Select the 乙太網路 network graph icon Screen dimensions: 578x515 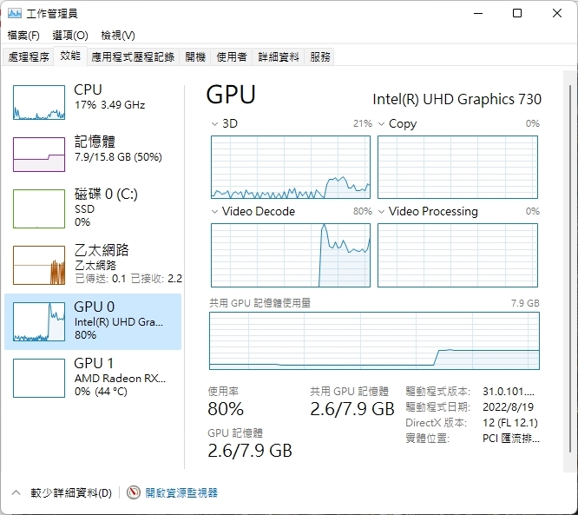click(x=39, y=265)
